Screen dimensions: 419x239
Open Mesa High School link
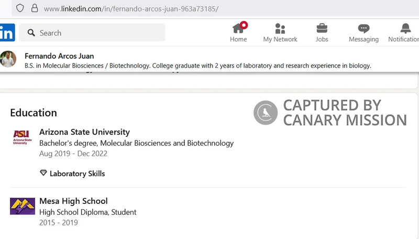tap(73, 201)
